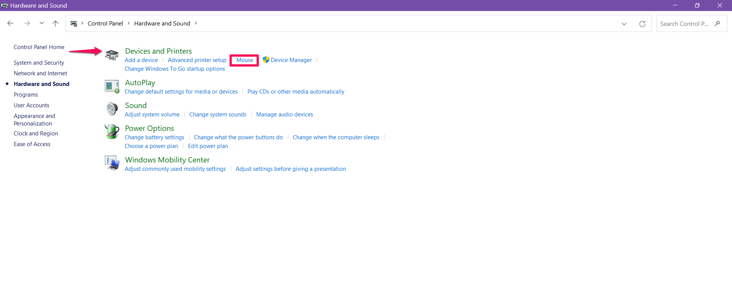Expand chevron before Control Panel breadcrumb

coord(82,23)
